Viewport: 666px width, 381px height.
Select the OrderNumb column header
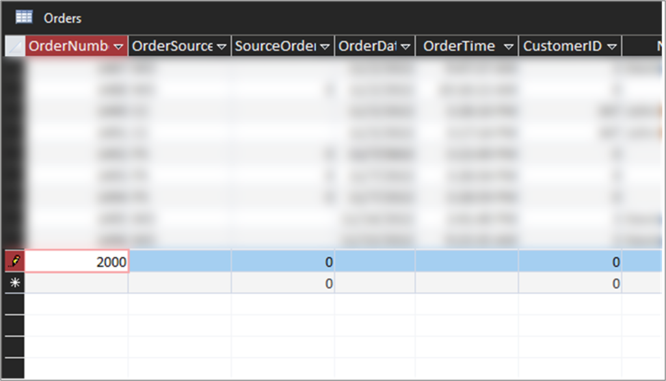(68, 46)
